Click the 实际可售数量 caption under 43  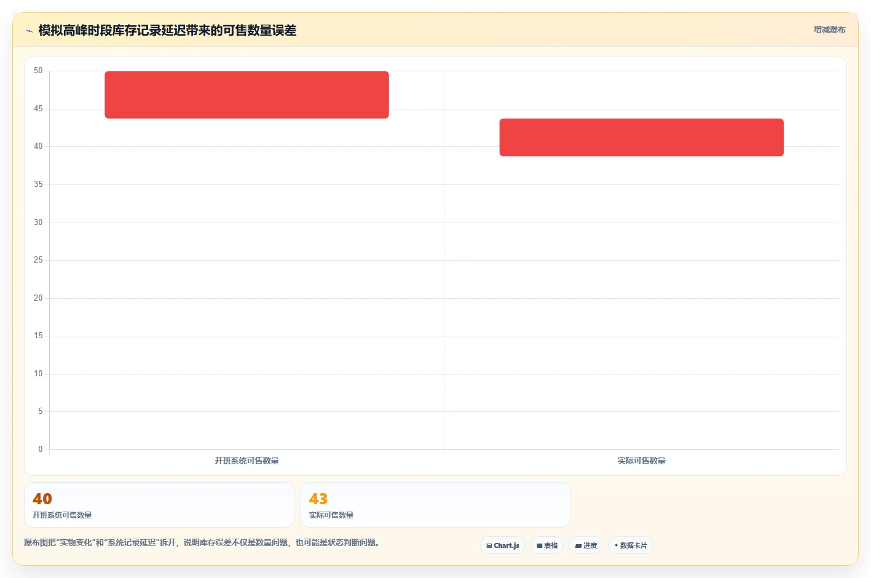331,515
